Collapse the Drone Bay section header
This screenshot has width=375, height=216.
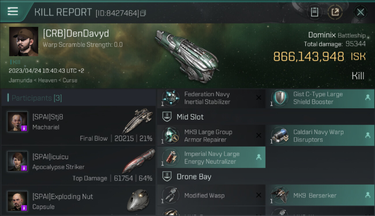click(266, 177)
